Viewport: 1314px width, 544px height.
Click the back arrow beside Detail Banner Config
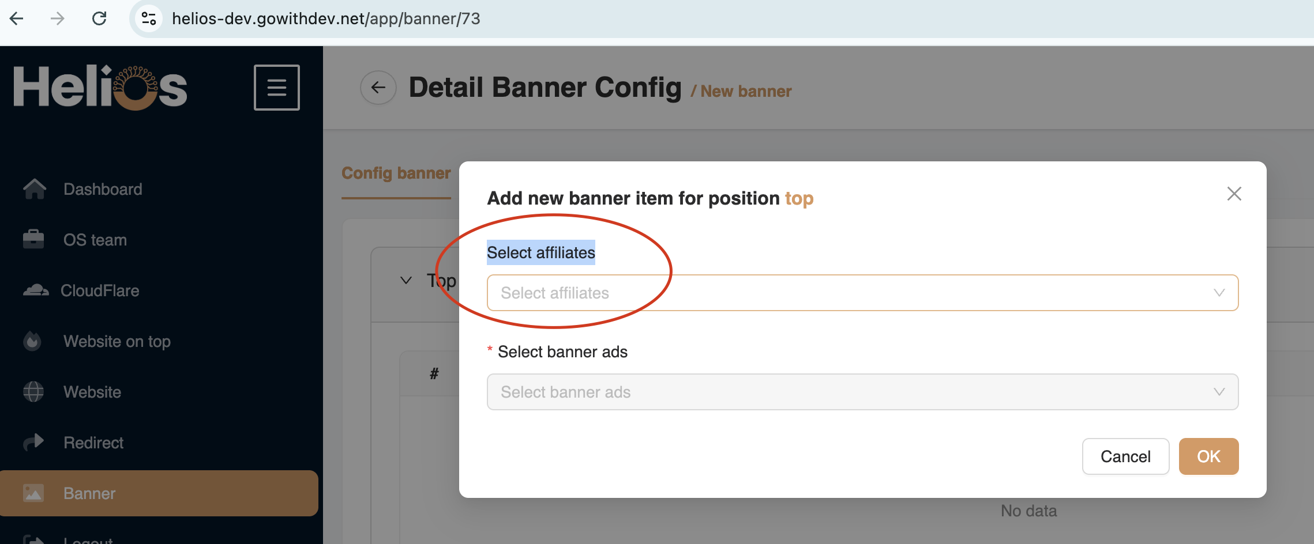pos(378,88)
